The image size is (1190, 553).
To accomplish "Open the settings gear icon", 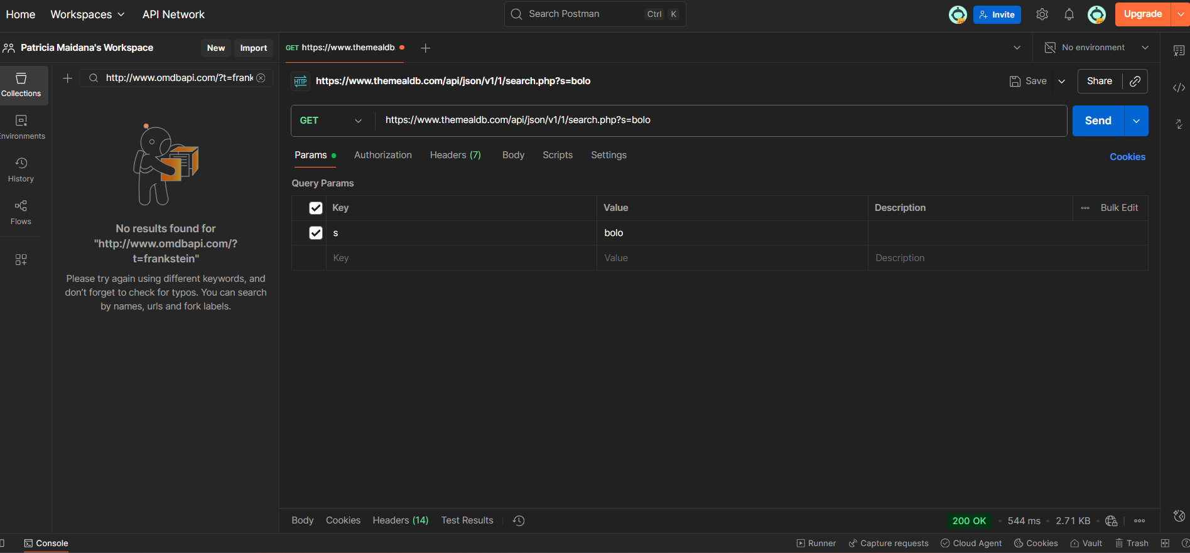I will coord(1042,14).
